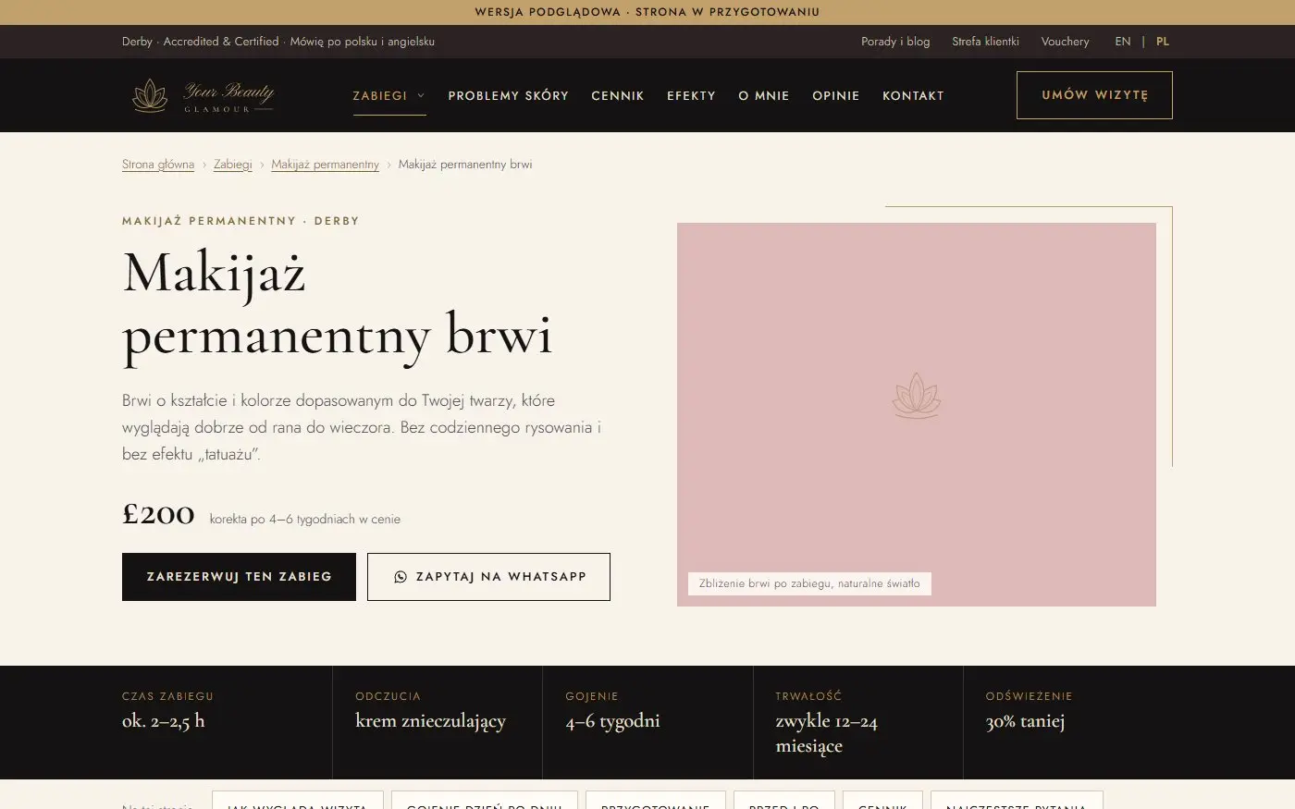This screenshot has height=809, width=1295.
Task: Open the O mnie page
Action: (764, 95)
